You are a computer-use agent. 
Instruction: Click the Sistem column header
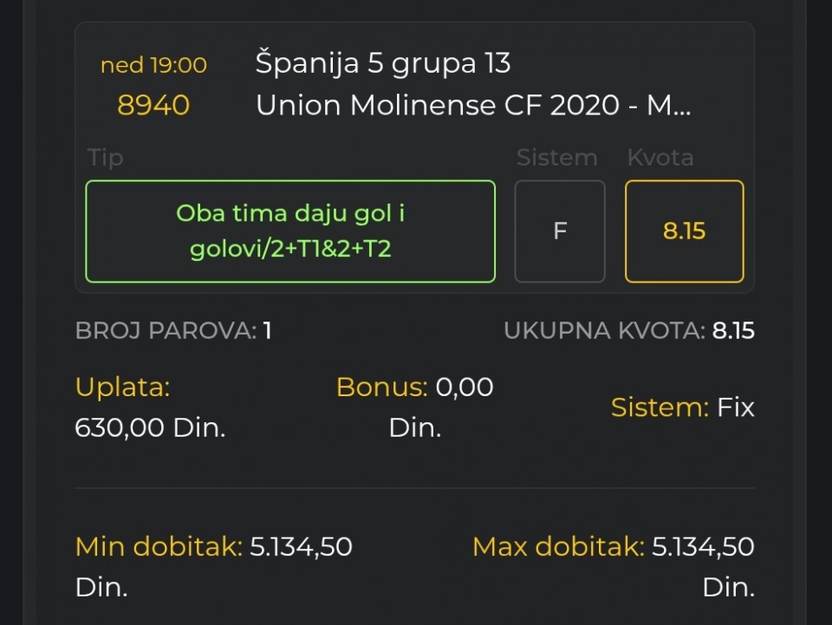pyautogui.click(x=557, y=158)
